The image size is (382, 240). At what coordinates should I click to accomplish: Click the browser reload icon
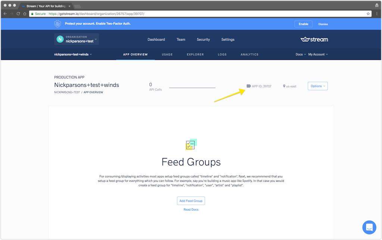pos(18,14)
